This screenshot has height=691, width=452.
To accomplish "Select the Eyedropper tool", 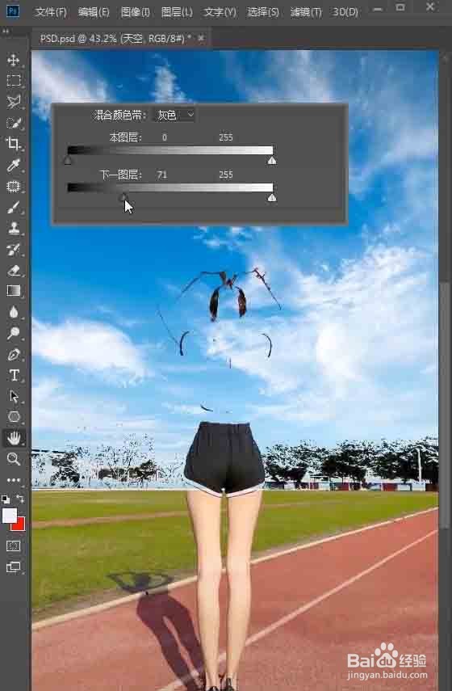I will tap(13, 165).
